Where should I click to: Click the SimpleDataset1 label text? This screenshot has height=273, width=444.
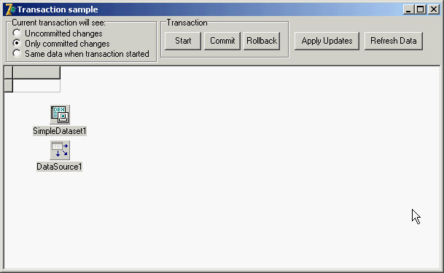pyautogui.click(x=60, y=131)
